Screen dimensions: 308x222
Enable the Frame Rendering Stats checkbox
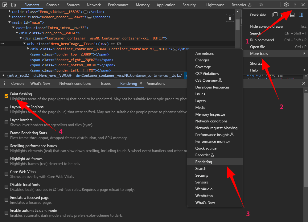pos(6,135)
